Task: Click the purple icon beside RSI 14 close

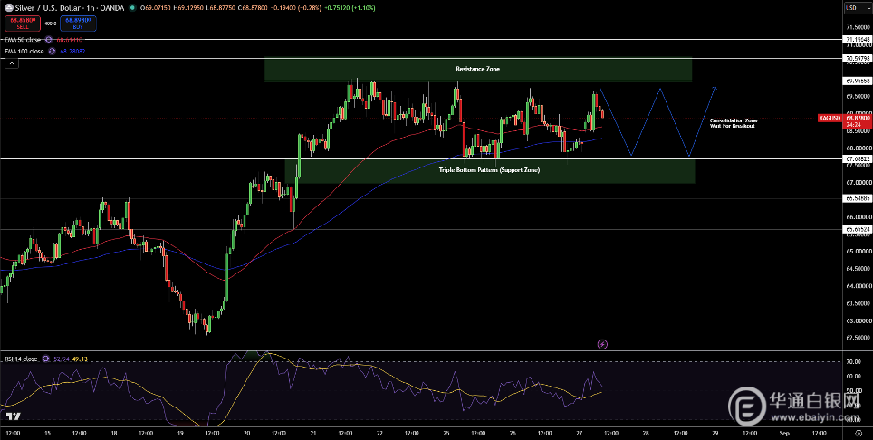Action: (x=44, y=359)
